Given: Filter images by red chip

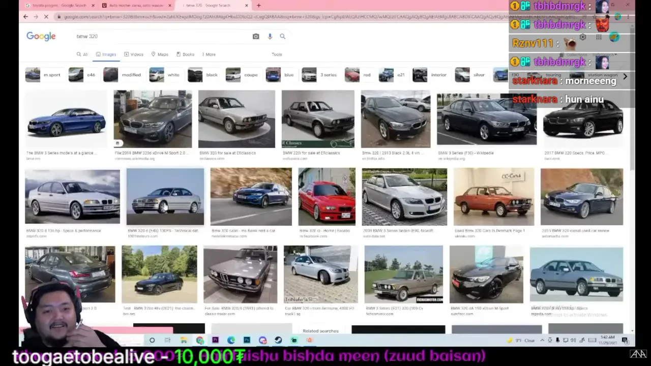Looking at the screenshot, I should coord(358,75).
